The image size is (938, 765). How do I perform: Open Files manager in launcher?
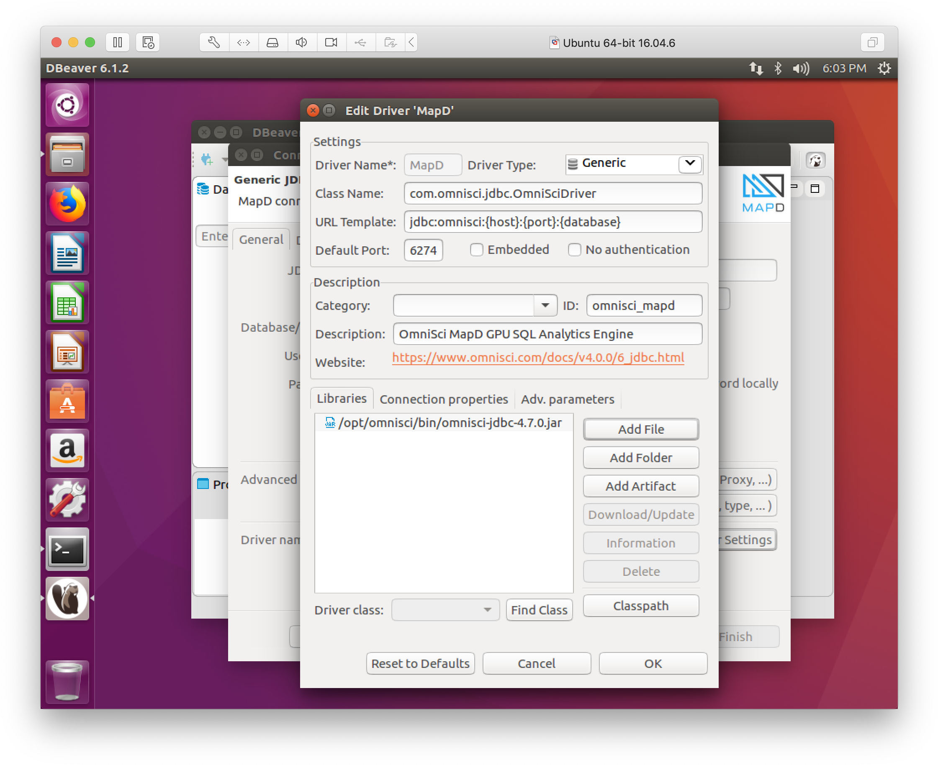[67, 154]
